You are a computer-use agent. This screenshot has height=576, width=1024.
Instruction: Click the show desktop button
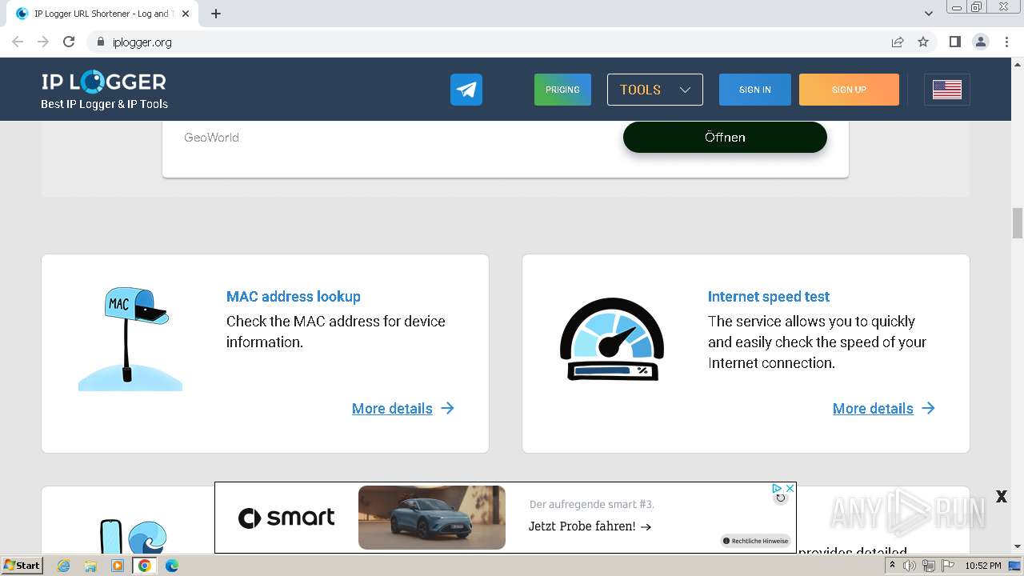pyautogui.click(x=1014, y=566)
